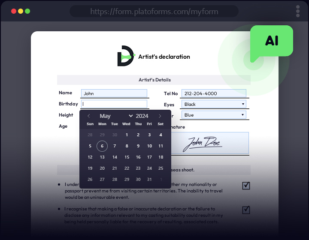The width and height of the screenshot is (309, 240).
Task: Pick May 15 in the date picker
Action: pyautogui.click(x=126, y=157)
